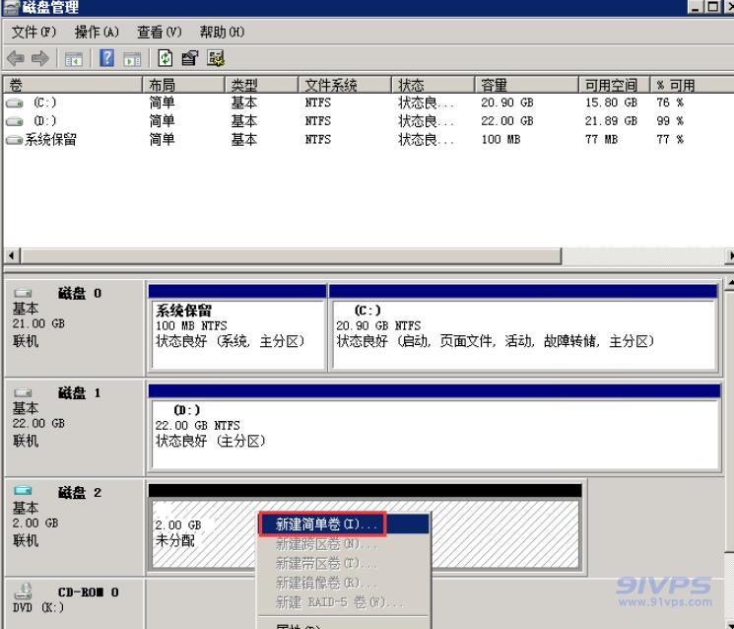The width and height of the screenshot is (734, 629).
Task: Click the Back arrow toolbar icon
Action: click(16, 58)
